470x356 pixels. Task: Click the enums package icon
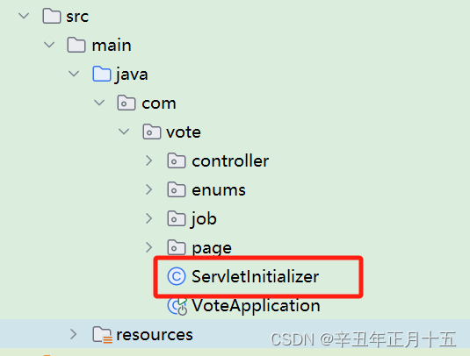177,189
